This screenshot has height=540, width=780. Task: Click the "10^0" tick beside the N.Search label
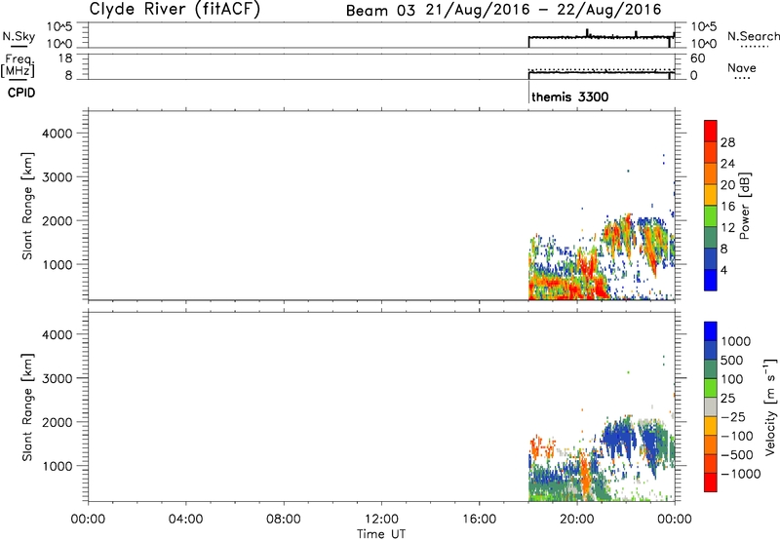click(703, 44)
